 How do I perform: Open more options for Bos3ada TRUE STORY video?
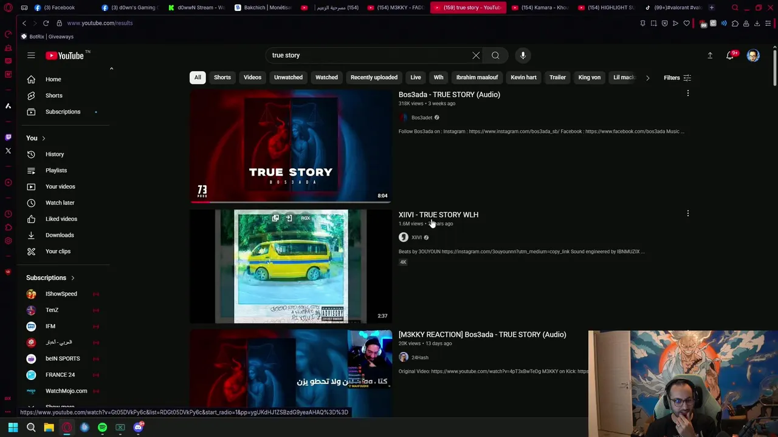point(688,93)
